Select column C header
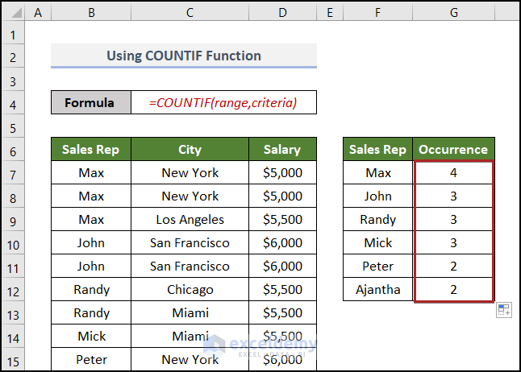The height and width of the screenshot is (372, 521). click(190, 13)
